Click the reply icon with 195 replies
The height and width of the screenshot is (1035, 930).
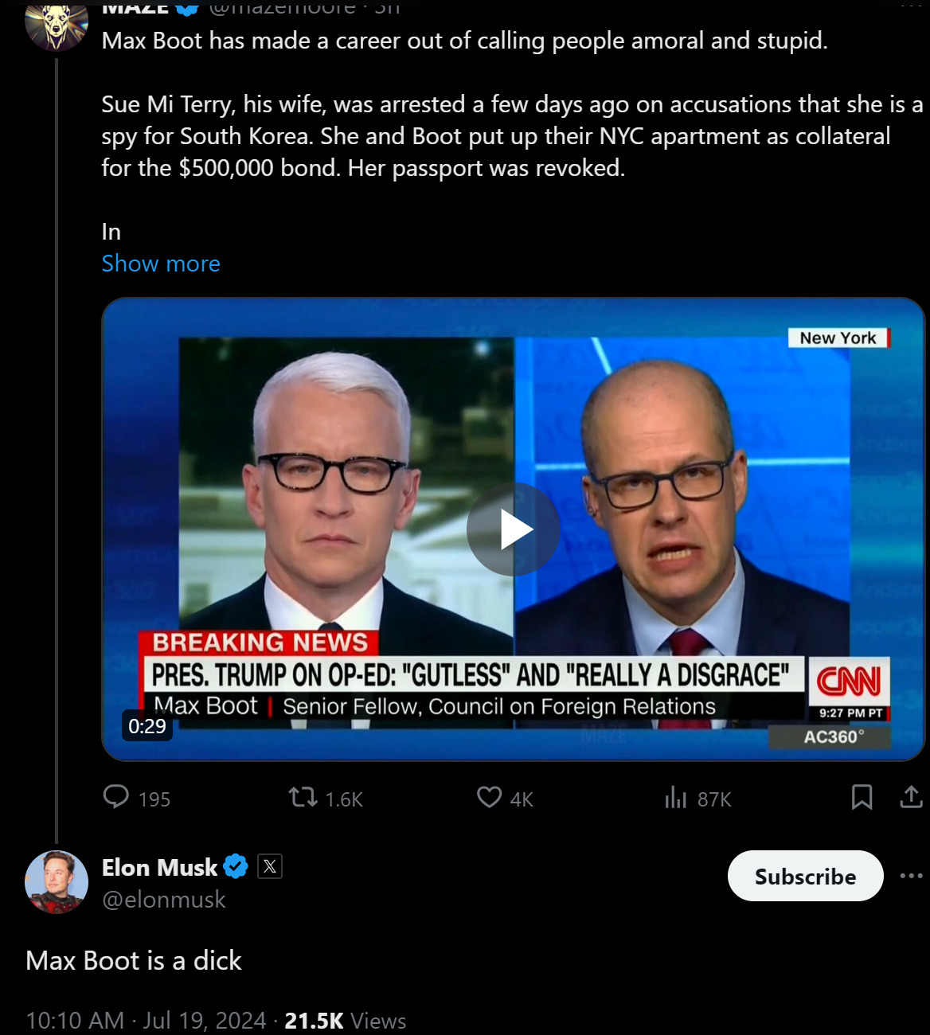tap(116, 797)
